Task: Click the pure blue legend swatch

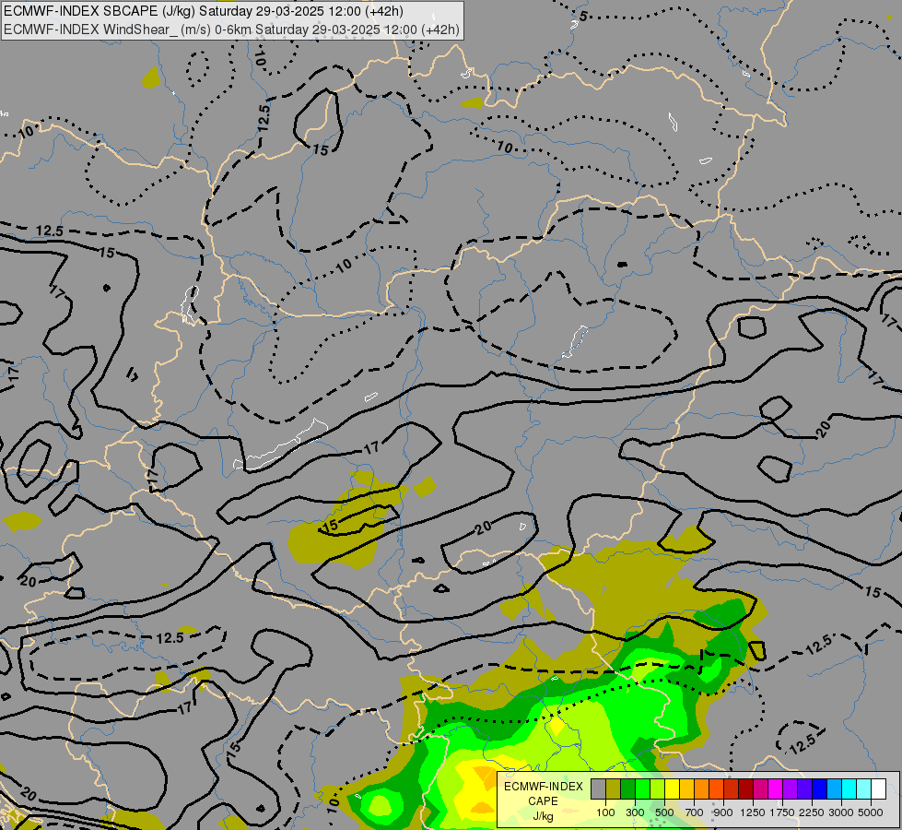Action: point(820,789)
